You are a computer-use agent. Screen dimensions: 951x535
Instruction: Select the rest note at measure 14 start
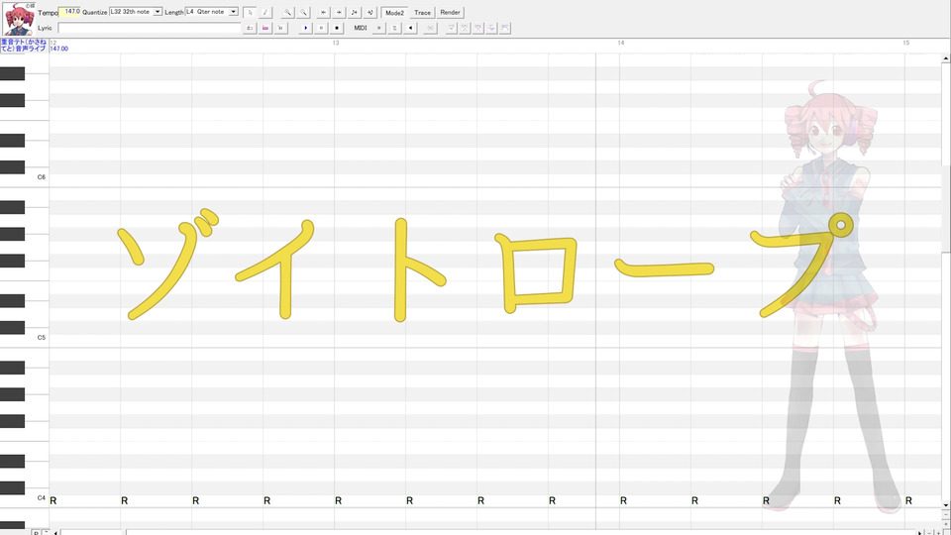coord(623,500)
